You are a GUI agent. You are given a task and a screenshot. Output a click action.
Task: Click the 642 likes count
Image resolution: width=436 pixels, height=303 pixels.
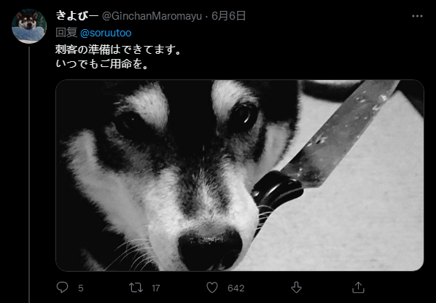coord(235,288)
